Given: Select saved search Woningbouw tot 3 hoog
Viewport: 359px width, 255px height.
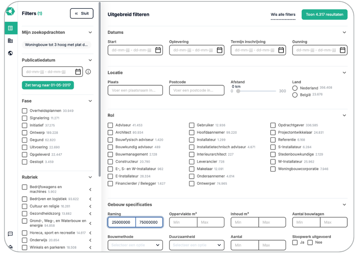Looking at the screenshot, I should [x=56, y=45].
